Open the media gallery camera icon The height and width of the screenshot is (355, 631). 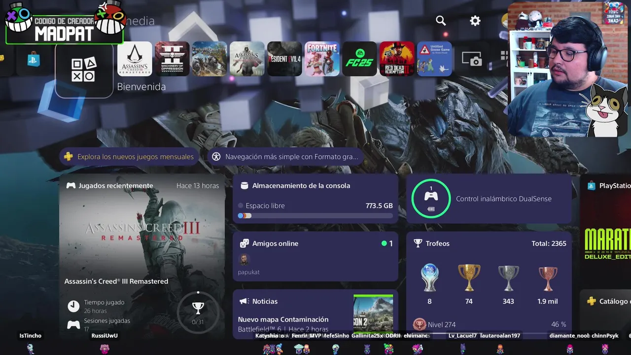pyautogui.click(x=472, y=59)
